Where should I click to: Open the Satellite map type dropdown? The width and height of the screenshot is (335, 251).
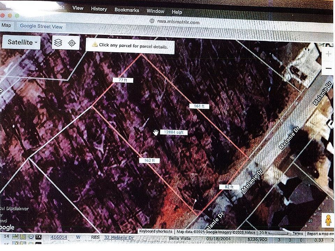(21, 42)
